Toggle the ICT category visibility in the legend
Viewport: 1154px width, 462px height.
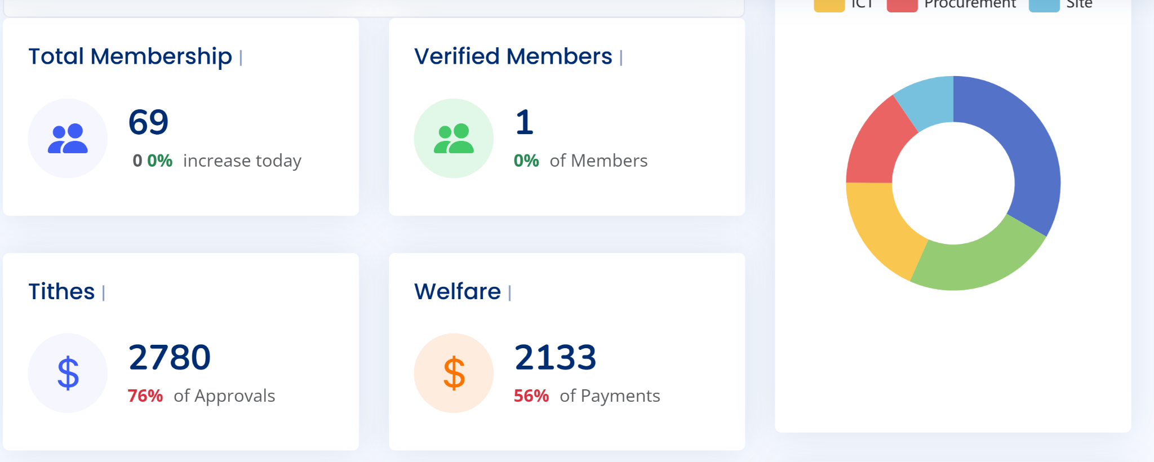[828, 5]
